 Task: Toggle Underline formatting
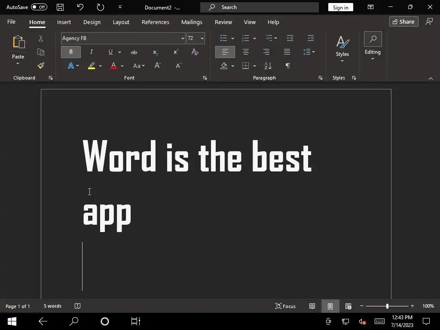click(x=110, y=52)
